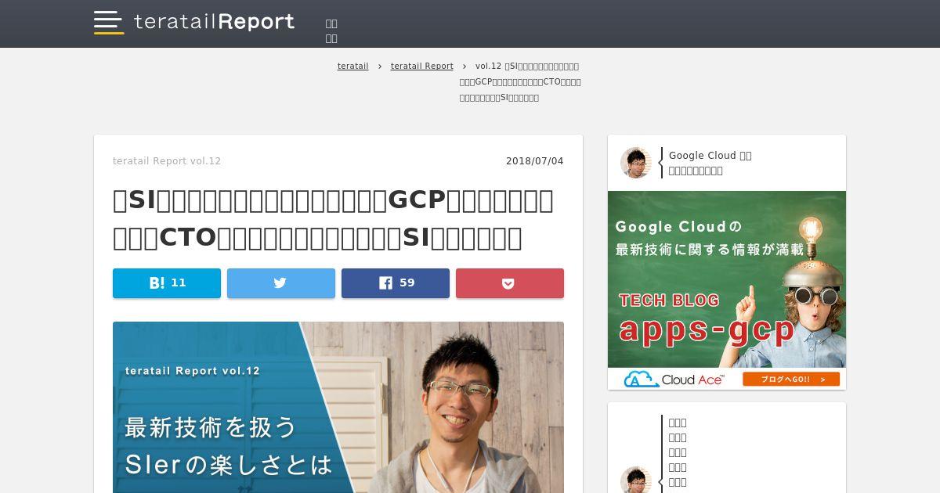Viewport: 940px width, 493px height.
Task: Open the header navigation link beside the logo
Action: (331, 31)
